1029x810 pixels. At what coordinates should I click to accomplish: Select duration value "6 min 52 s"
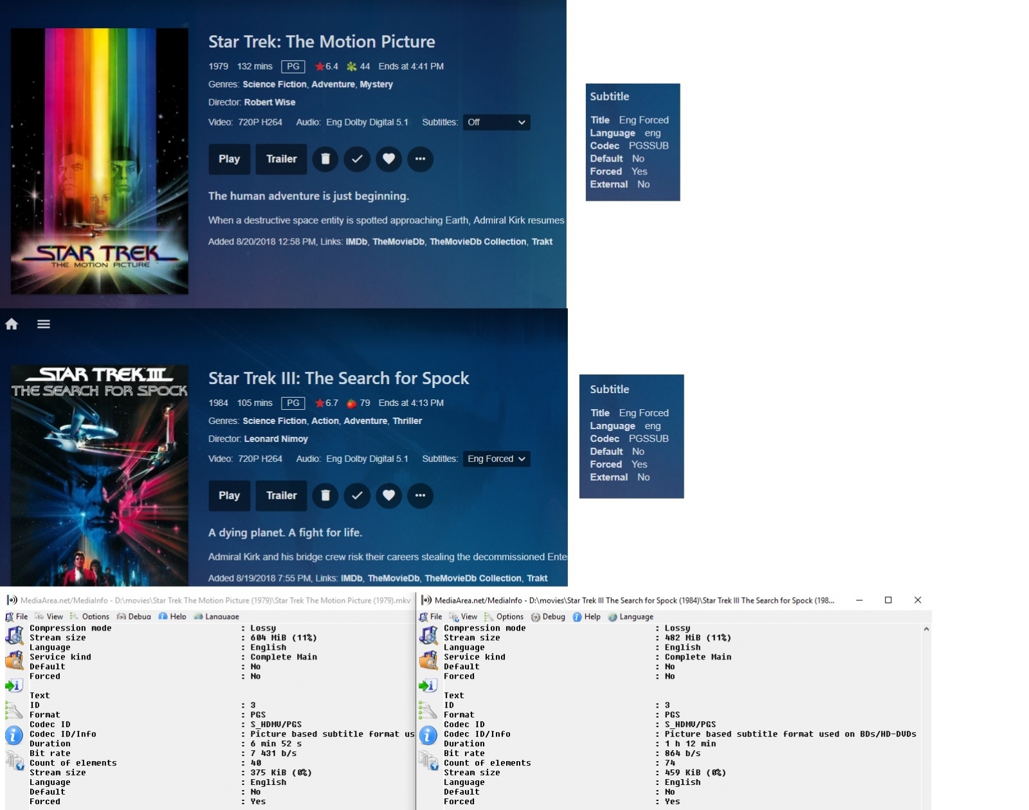point(276,744)
